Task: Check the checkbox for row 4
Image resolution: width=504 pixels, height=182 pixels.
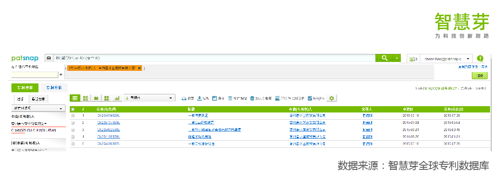Action: 73,137
